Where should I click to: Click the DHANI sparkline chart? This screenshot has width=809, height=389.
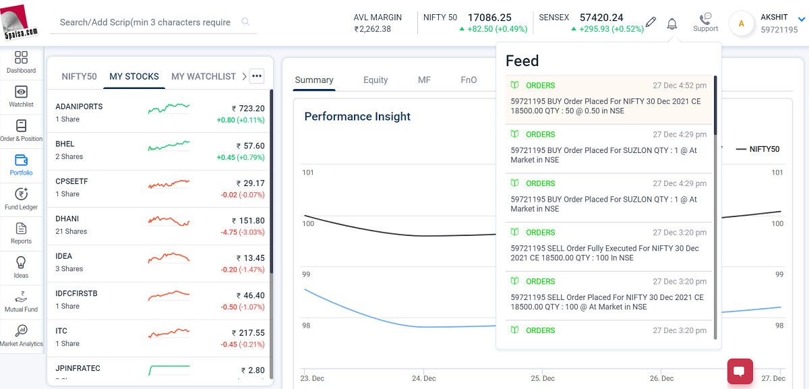click(x=169, y=220)
